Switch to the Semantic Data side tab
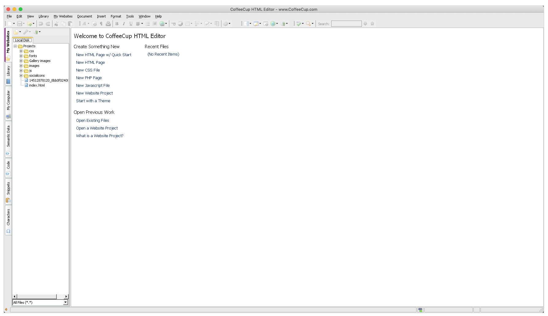 [x=8, y=139]
